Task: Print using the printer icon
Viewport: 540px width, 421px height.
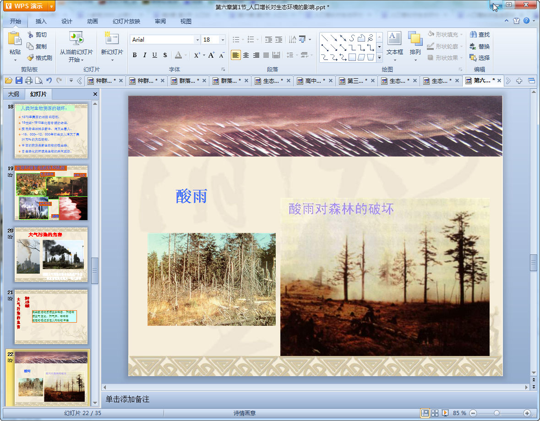Action: 29,81
